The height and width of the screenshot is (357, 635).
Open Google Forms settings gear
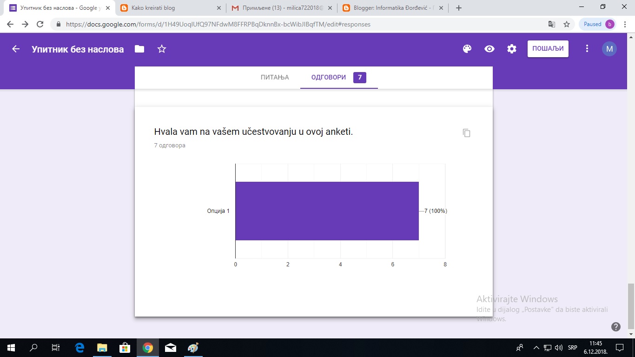511,48
